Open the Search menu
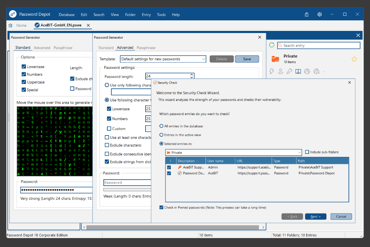 point(99,15)
